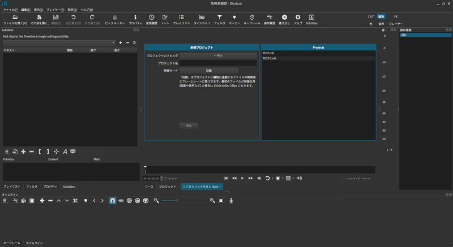Screen dimensions: 453x247
Task: Open the Notes (ノート) toolbar icon
Action: pos(165,18)
